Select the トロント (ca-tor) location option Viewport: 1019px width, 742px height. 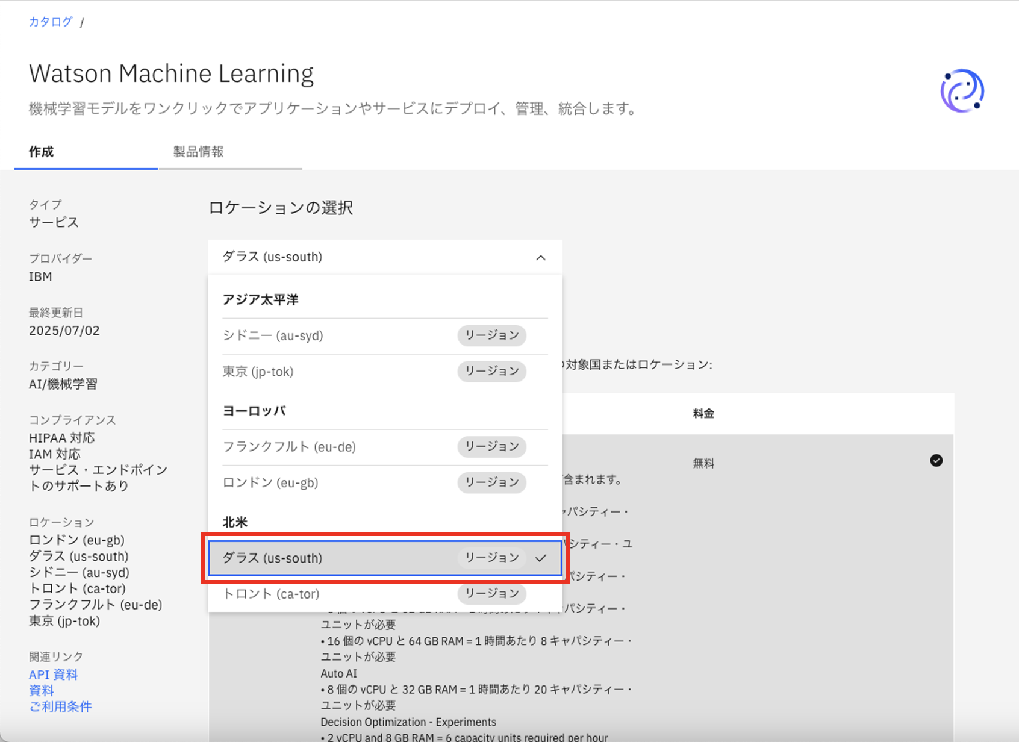(x=271, y=594)
